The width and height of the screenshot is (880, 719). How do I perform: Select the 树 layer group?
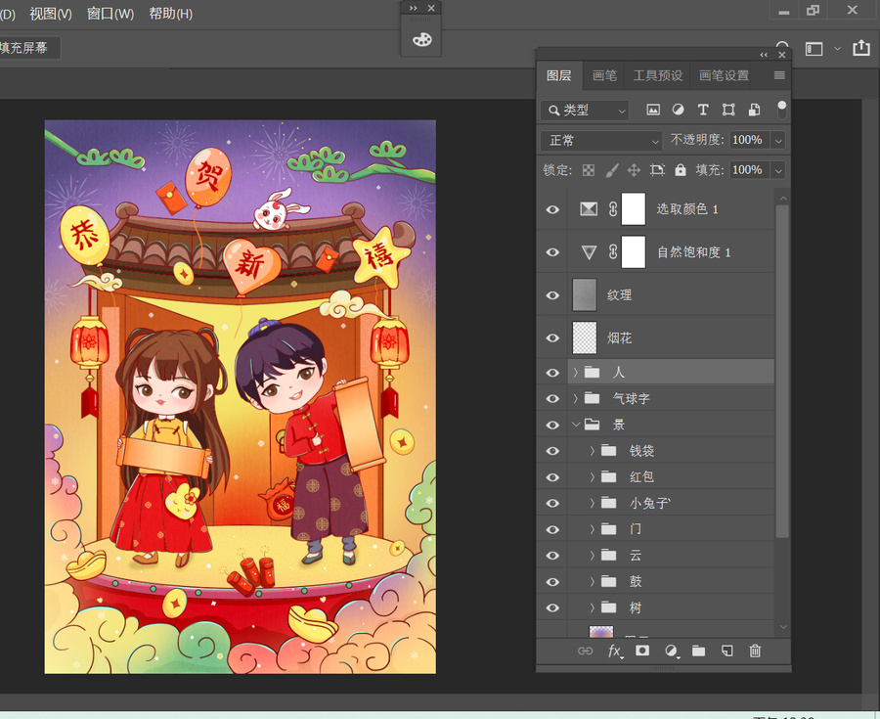[671, 607]
